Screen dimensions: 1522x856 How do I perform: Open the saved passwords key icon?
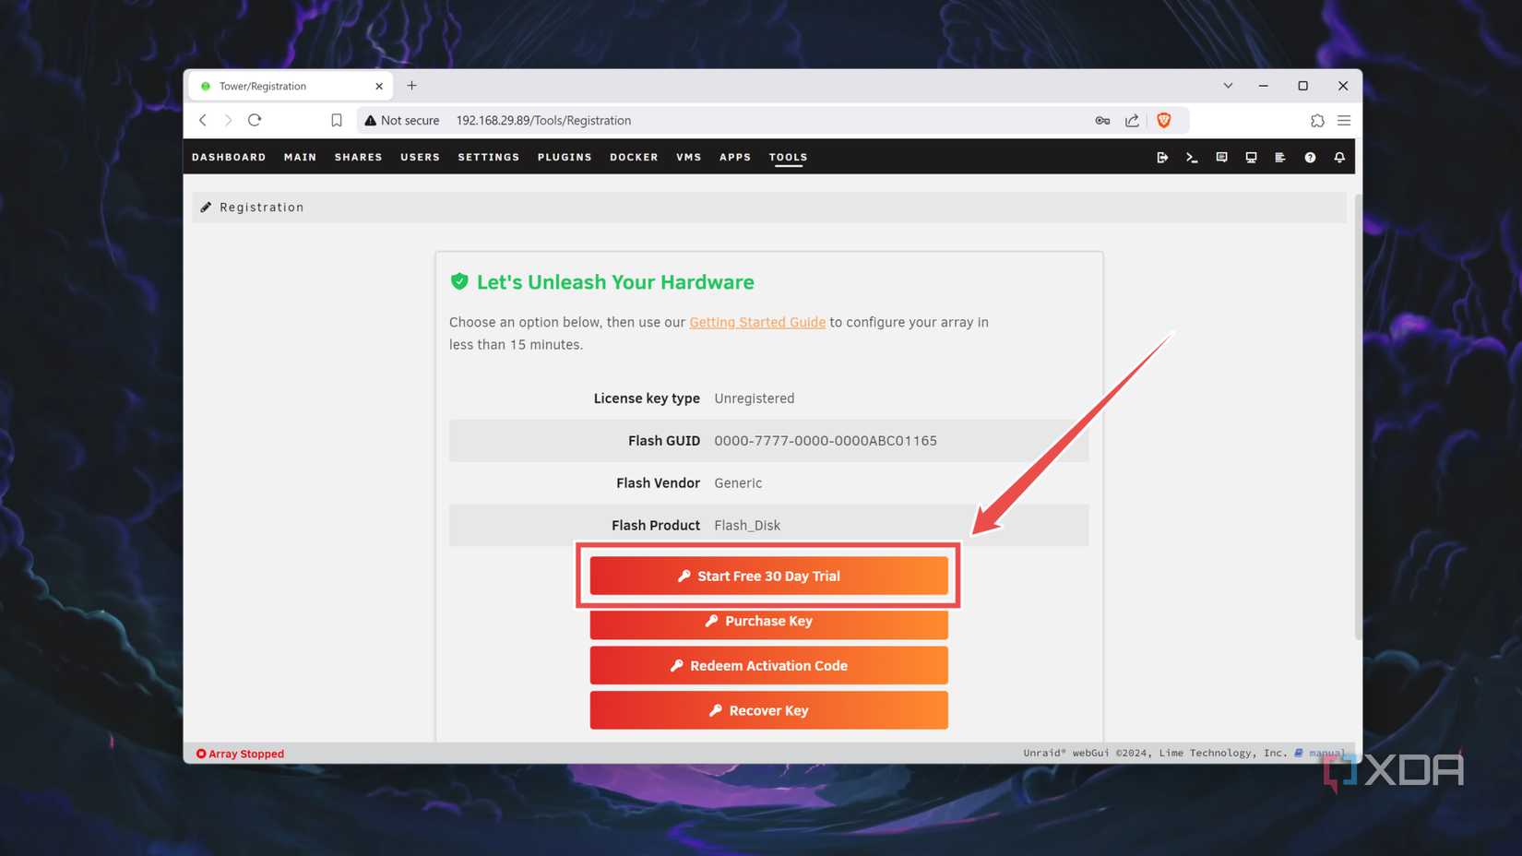pos(1102,120)
